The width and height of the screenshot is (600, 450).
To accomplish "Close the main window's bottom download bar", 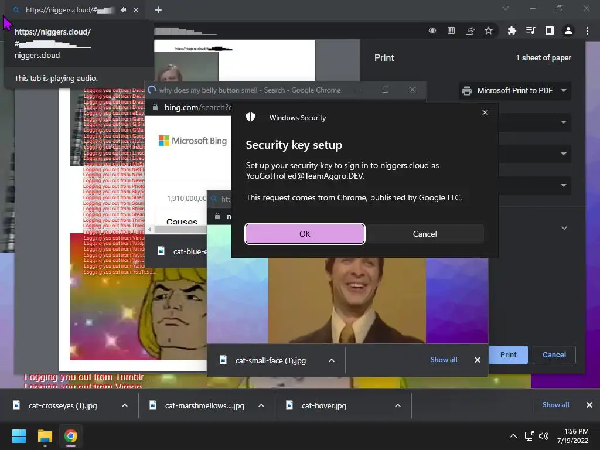I will [589, 405].
